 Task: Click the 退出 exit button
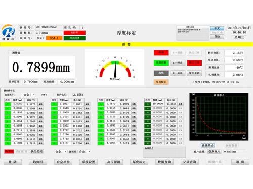[240, 162]
